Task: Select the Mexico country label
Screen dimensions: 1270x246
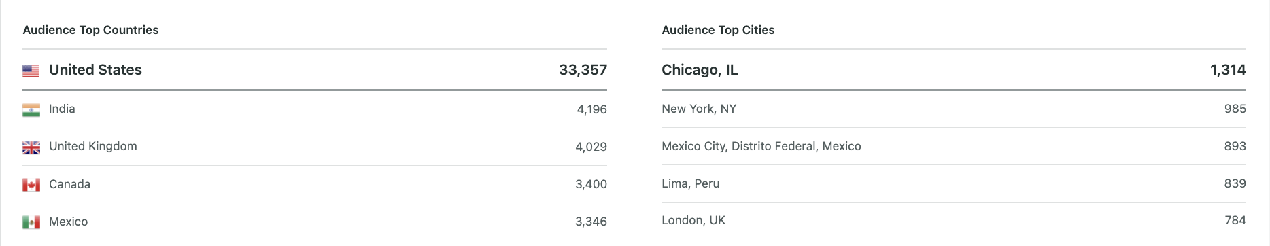Action: click(68, 222)
